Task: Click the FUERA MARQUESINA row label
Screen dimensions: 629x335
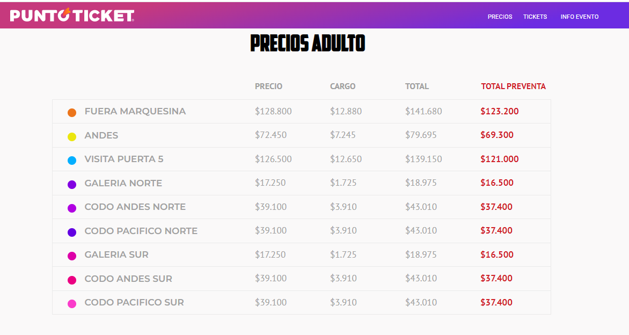Action: [x=135, y=111]
